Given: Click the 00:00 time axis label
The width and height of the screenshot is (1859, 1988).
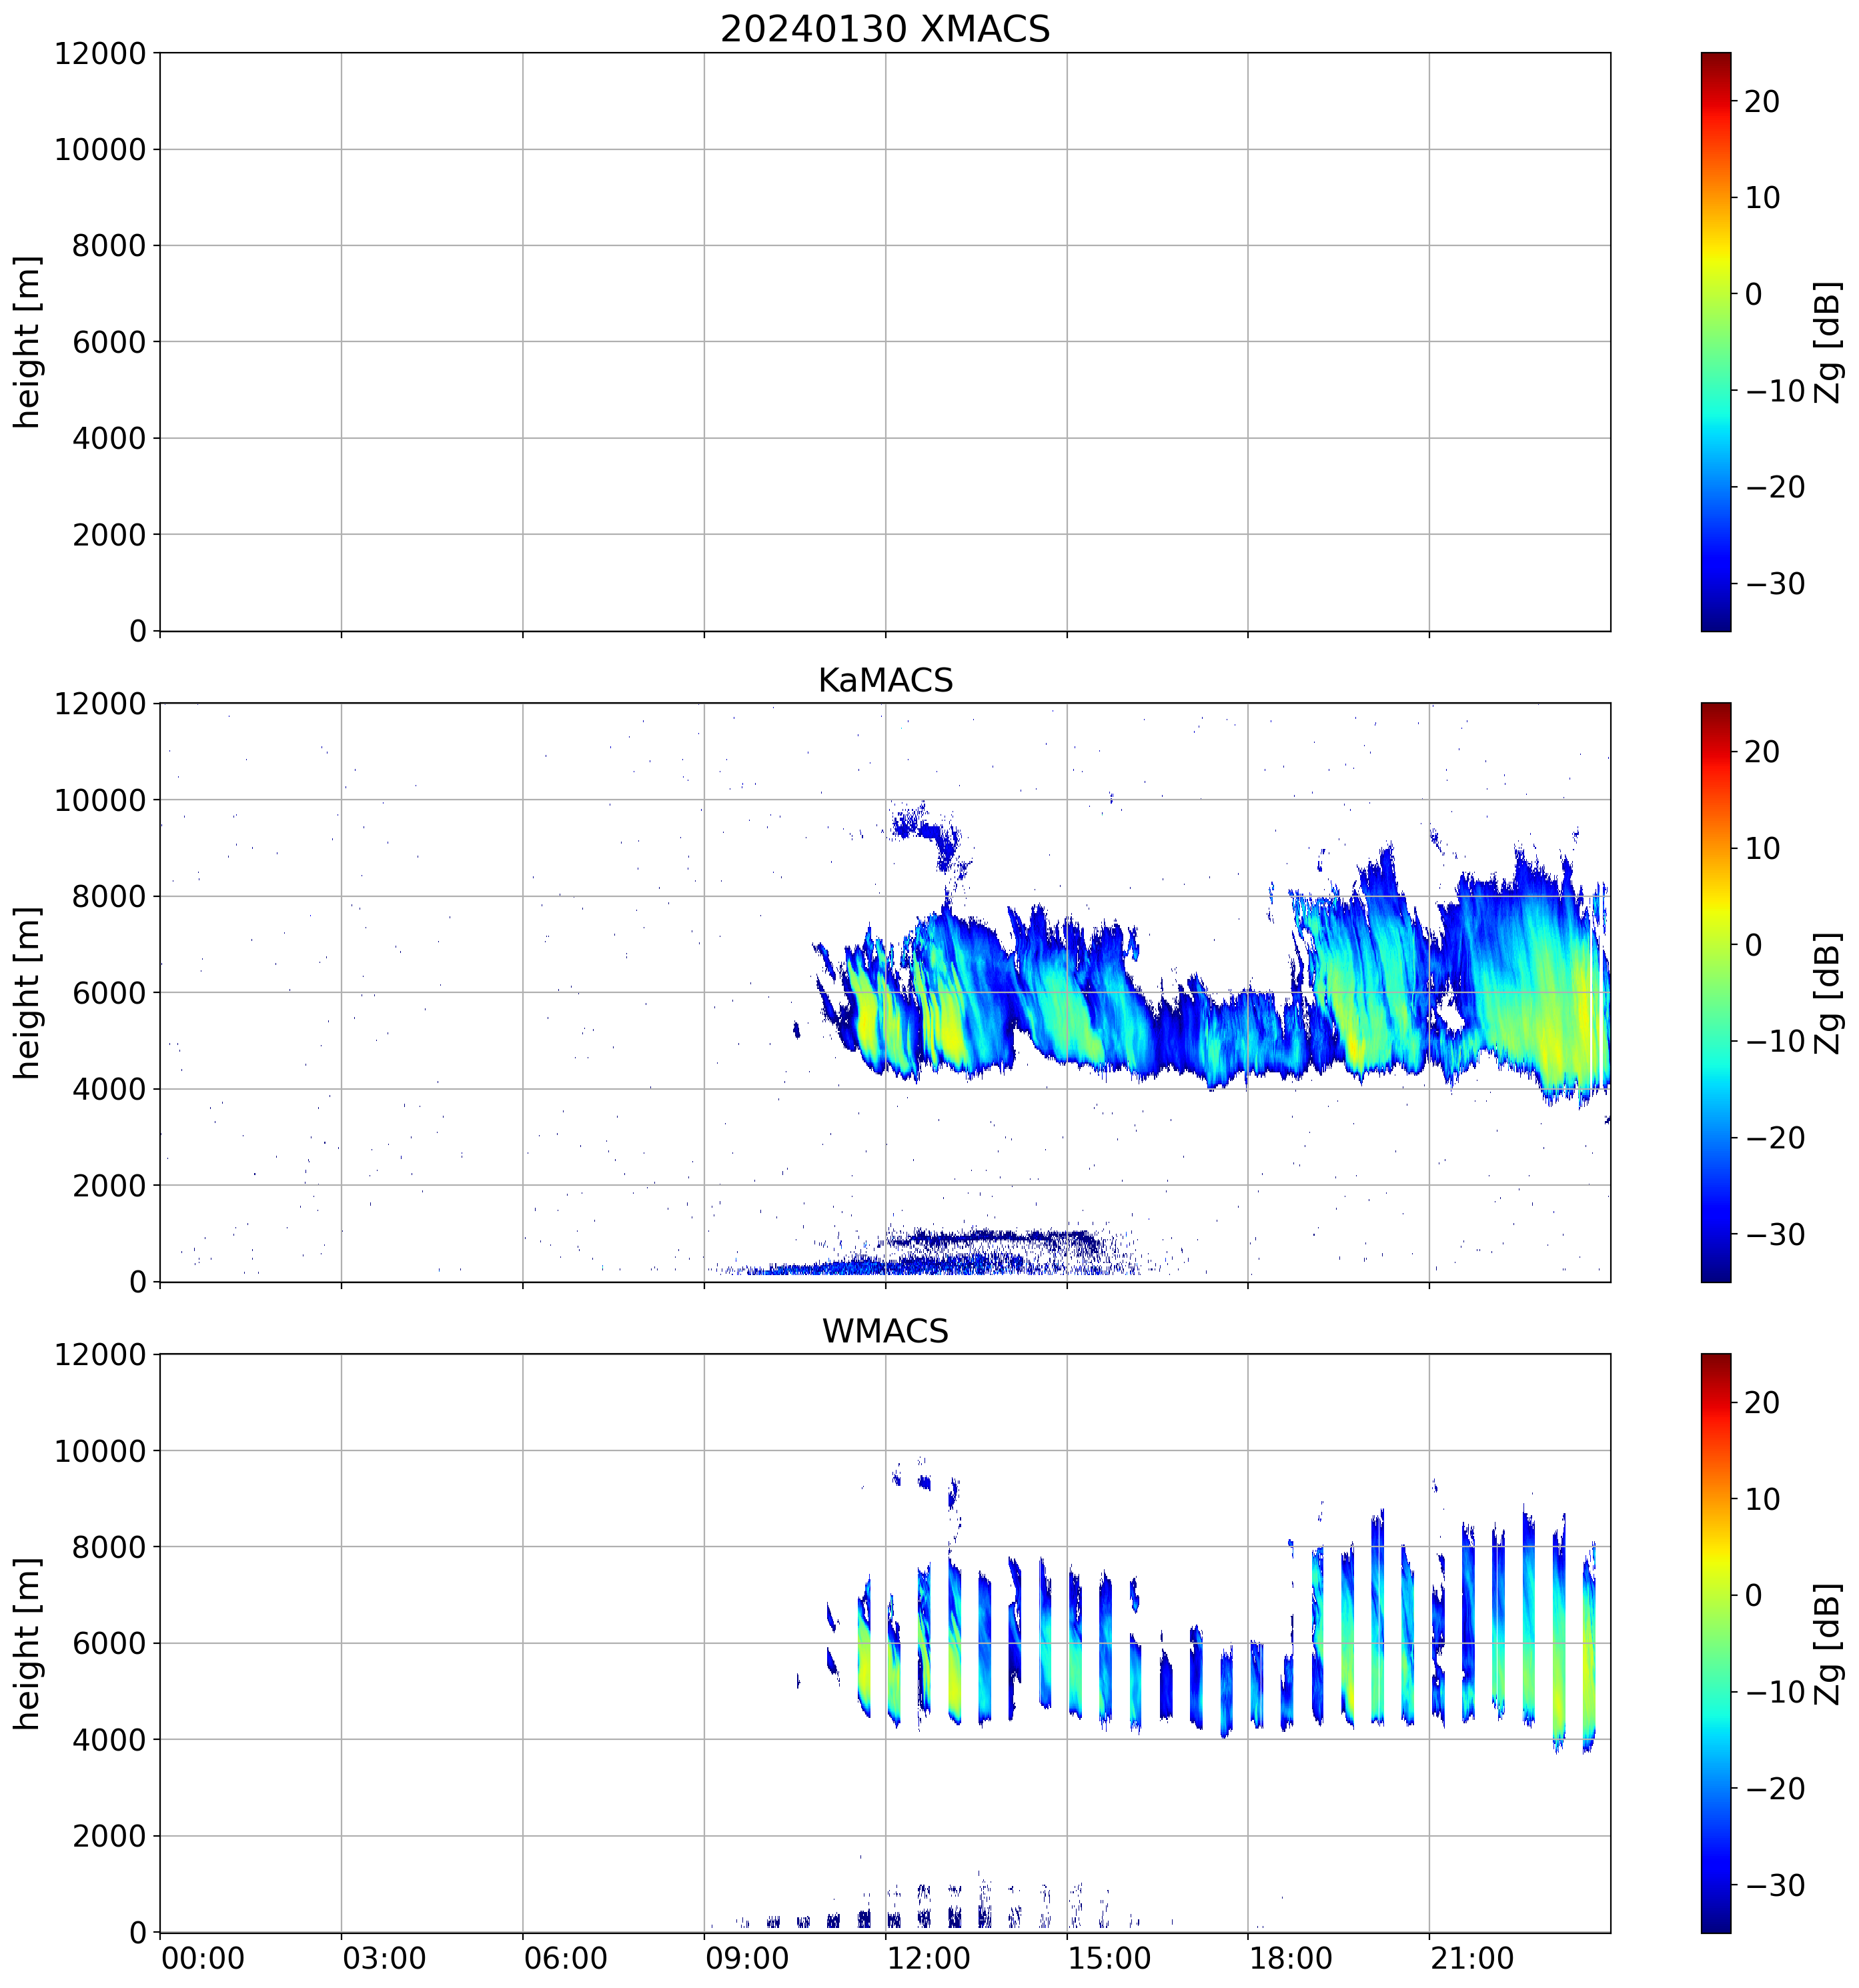Looking at the screenshot, I should 202,1958.
